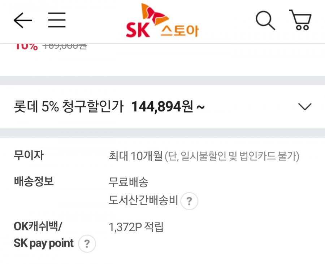Select the 배송정보 label
This screenshot has width=325, height=264.
(x=34, y=181)
